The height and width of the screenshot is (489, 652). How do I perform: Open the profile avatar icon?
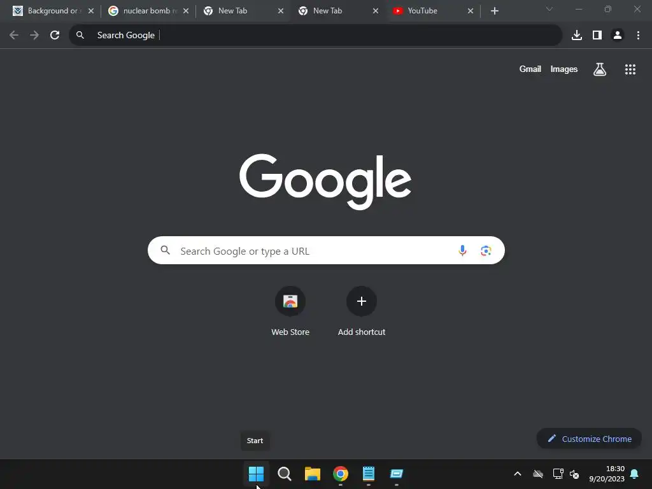pos(618,36)
